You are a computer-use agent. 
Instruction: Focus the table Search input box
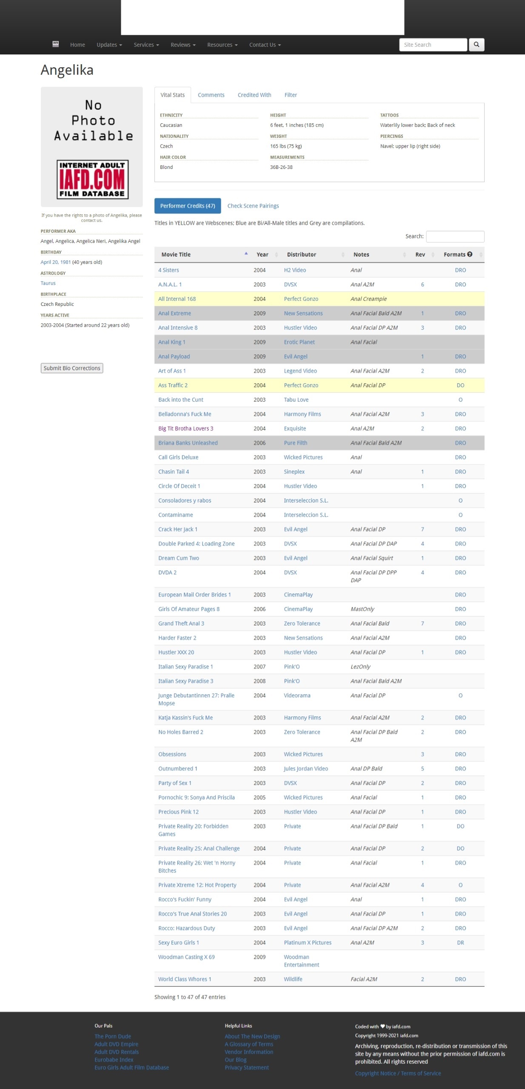(455, 237)
